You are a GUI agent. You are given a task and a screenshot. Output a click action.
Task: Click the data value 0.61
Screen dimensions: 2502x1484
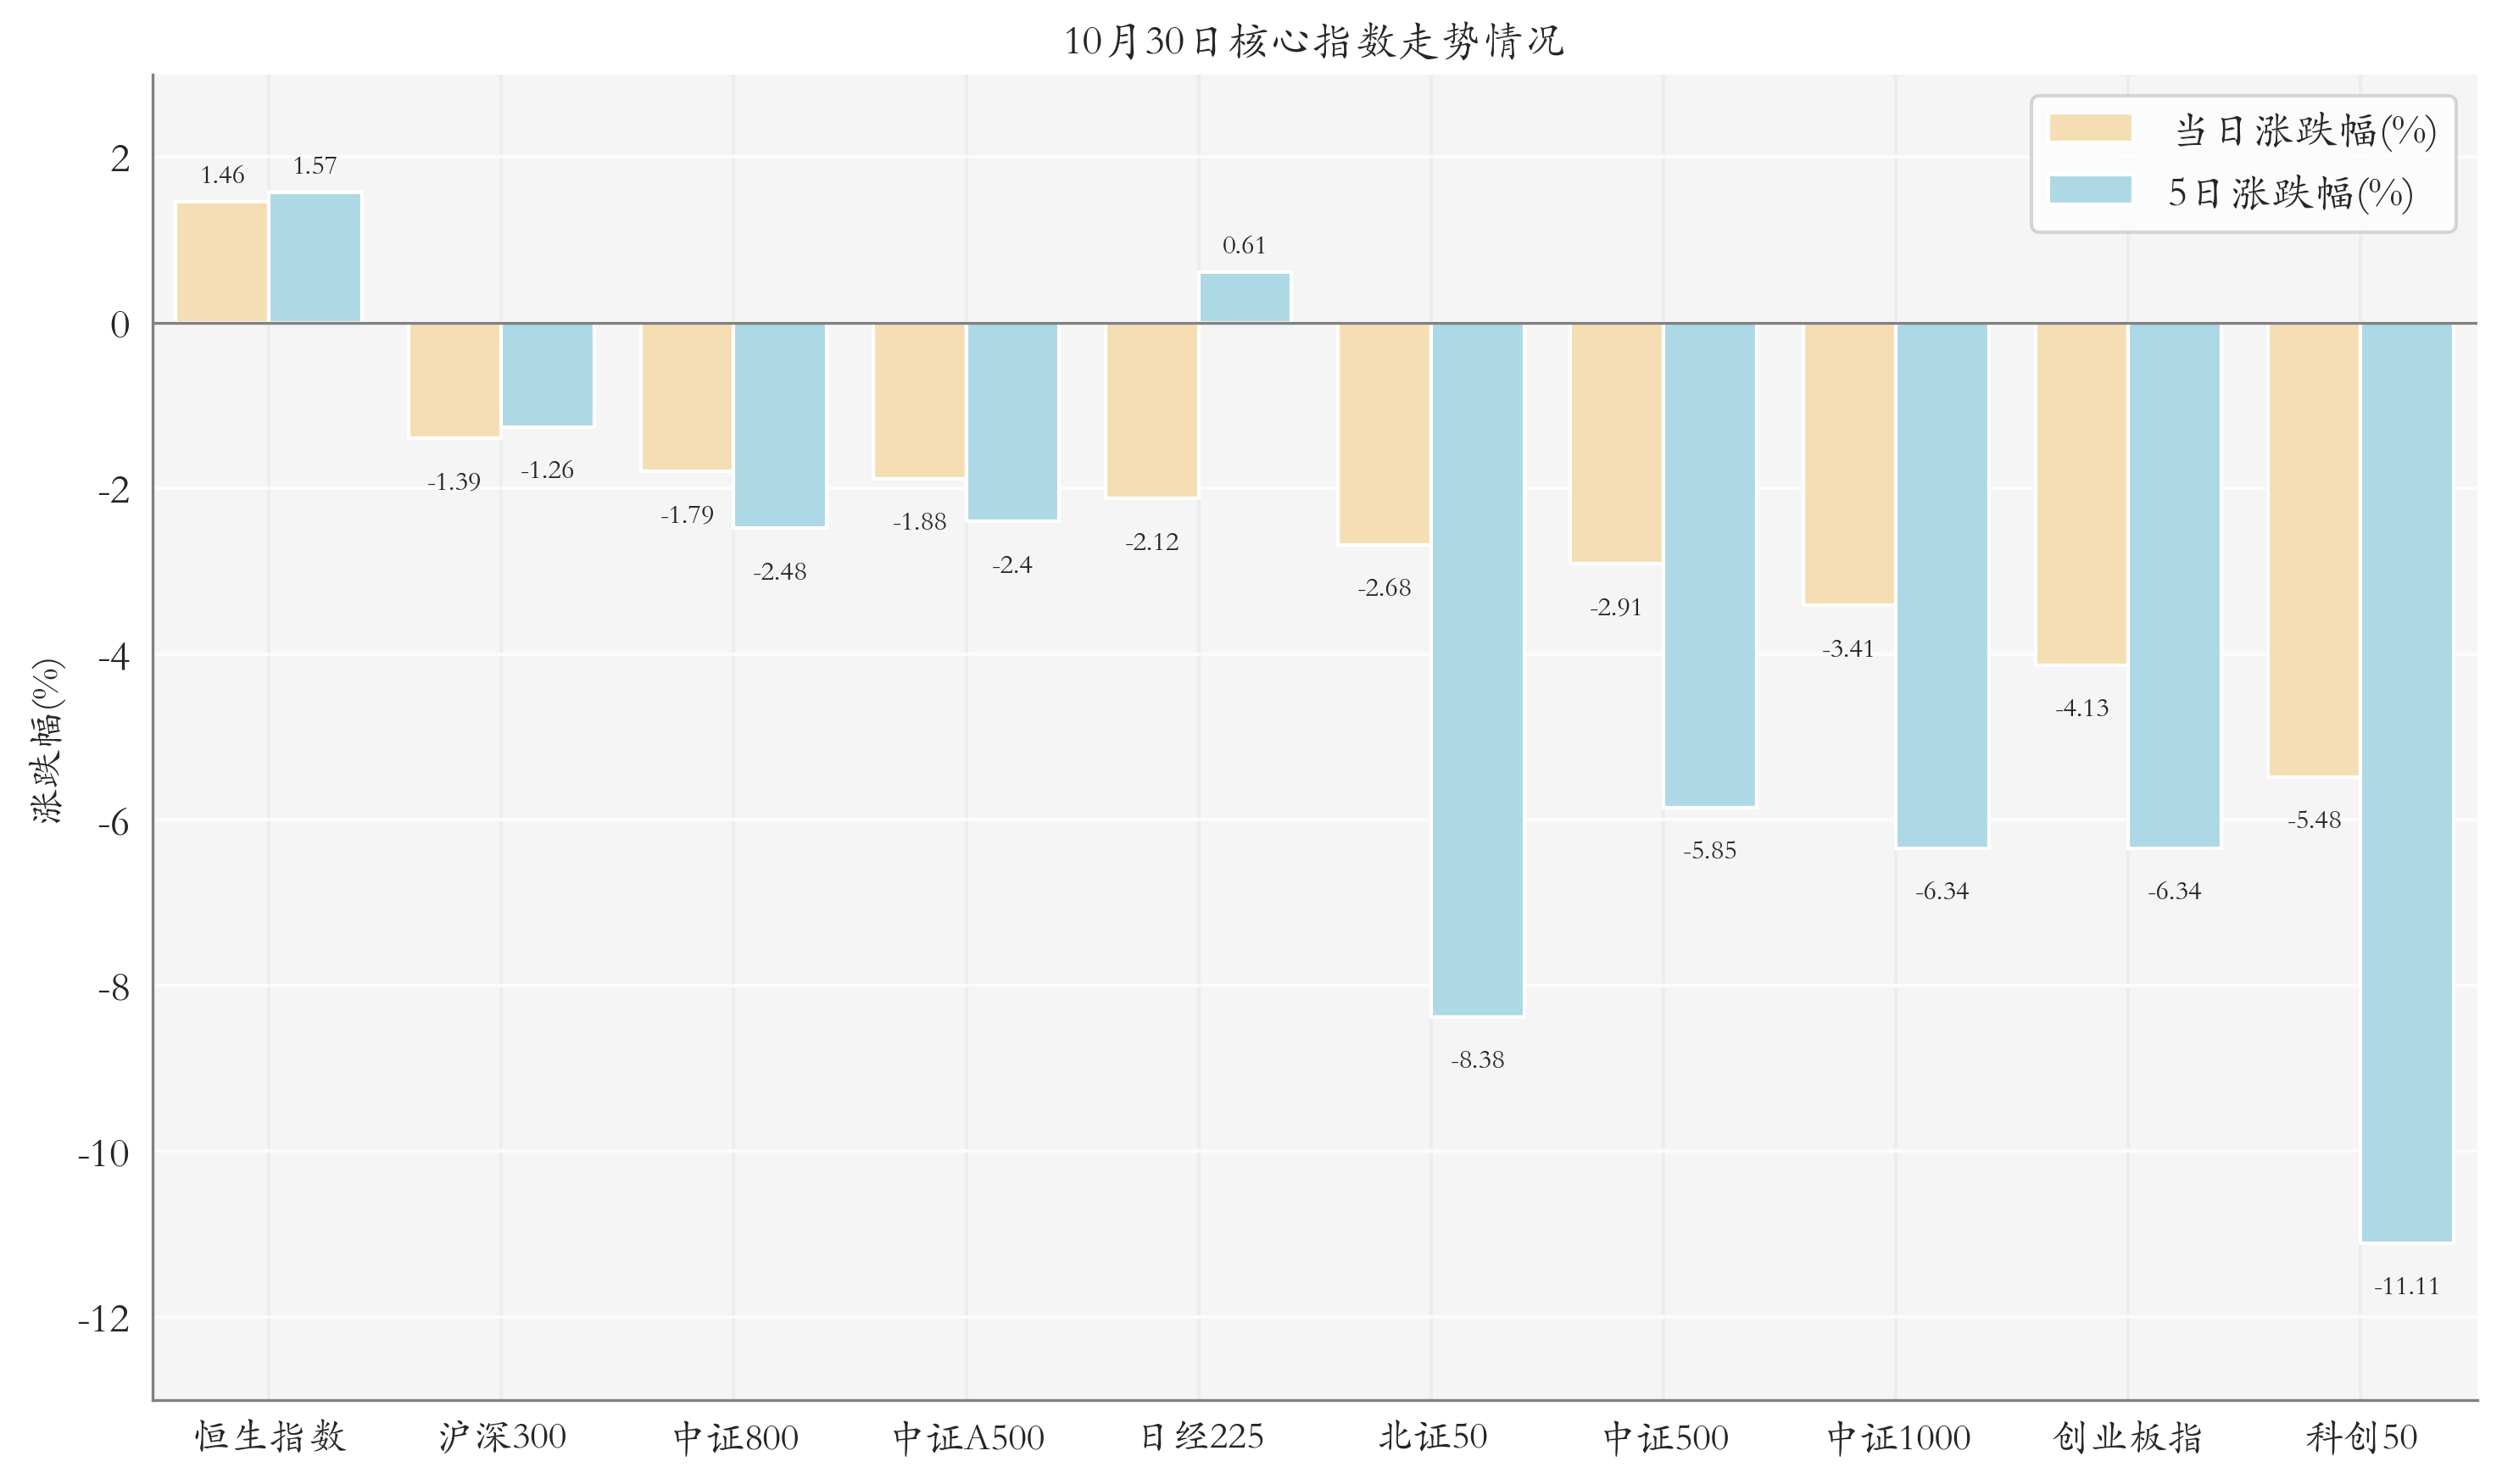[1244, 246]
